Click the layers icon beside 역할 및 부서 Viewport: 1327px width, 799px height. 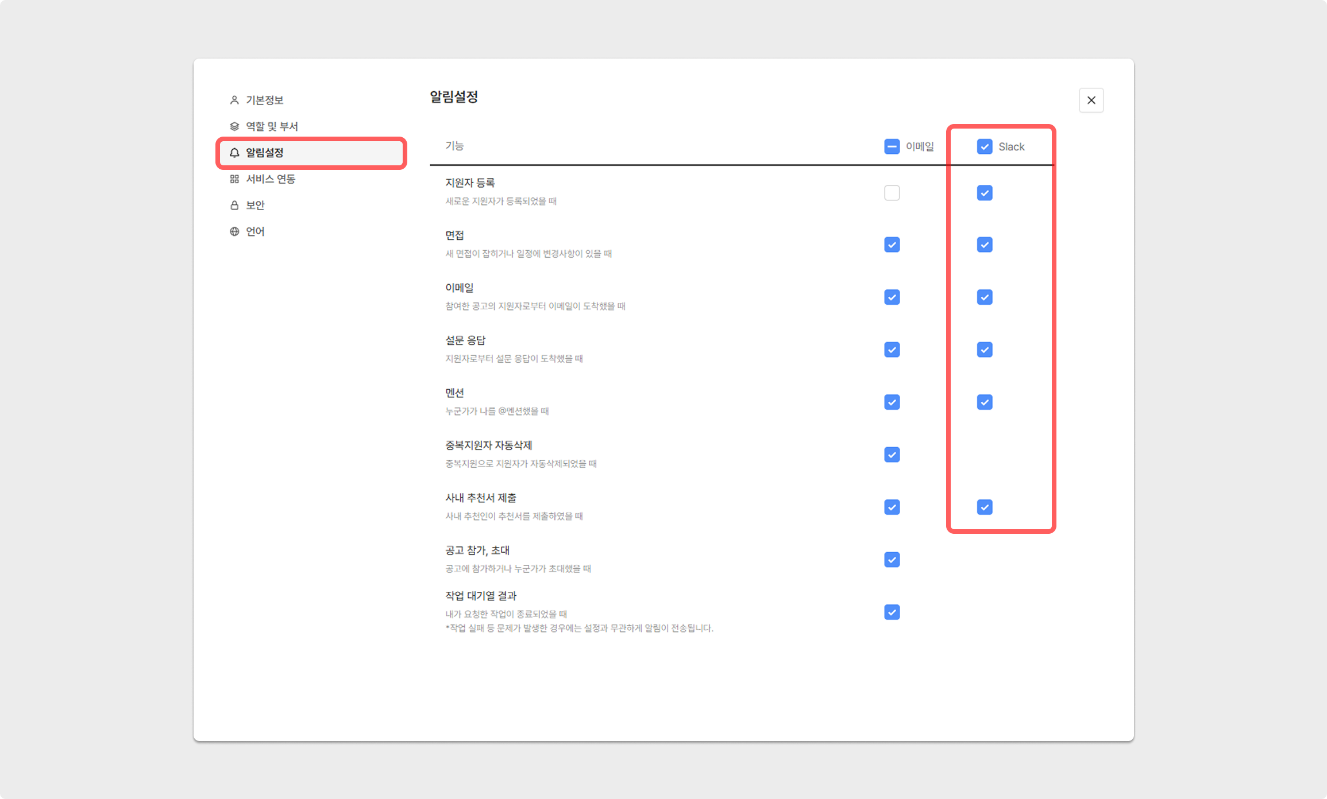coord(234,126)
